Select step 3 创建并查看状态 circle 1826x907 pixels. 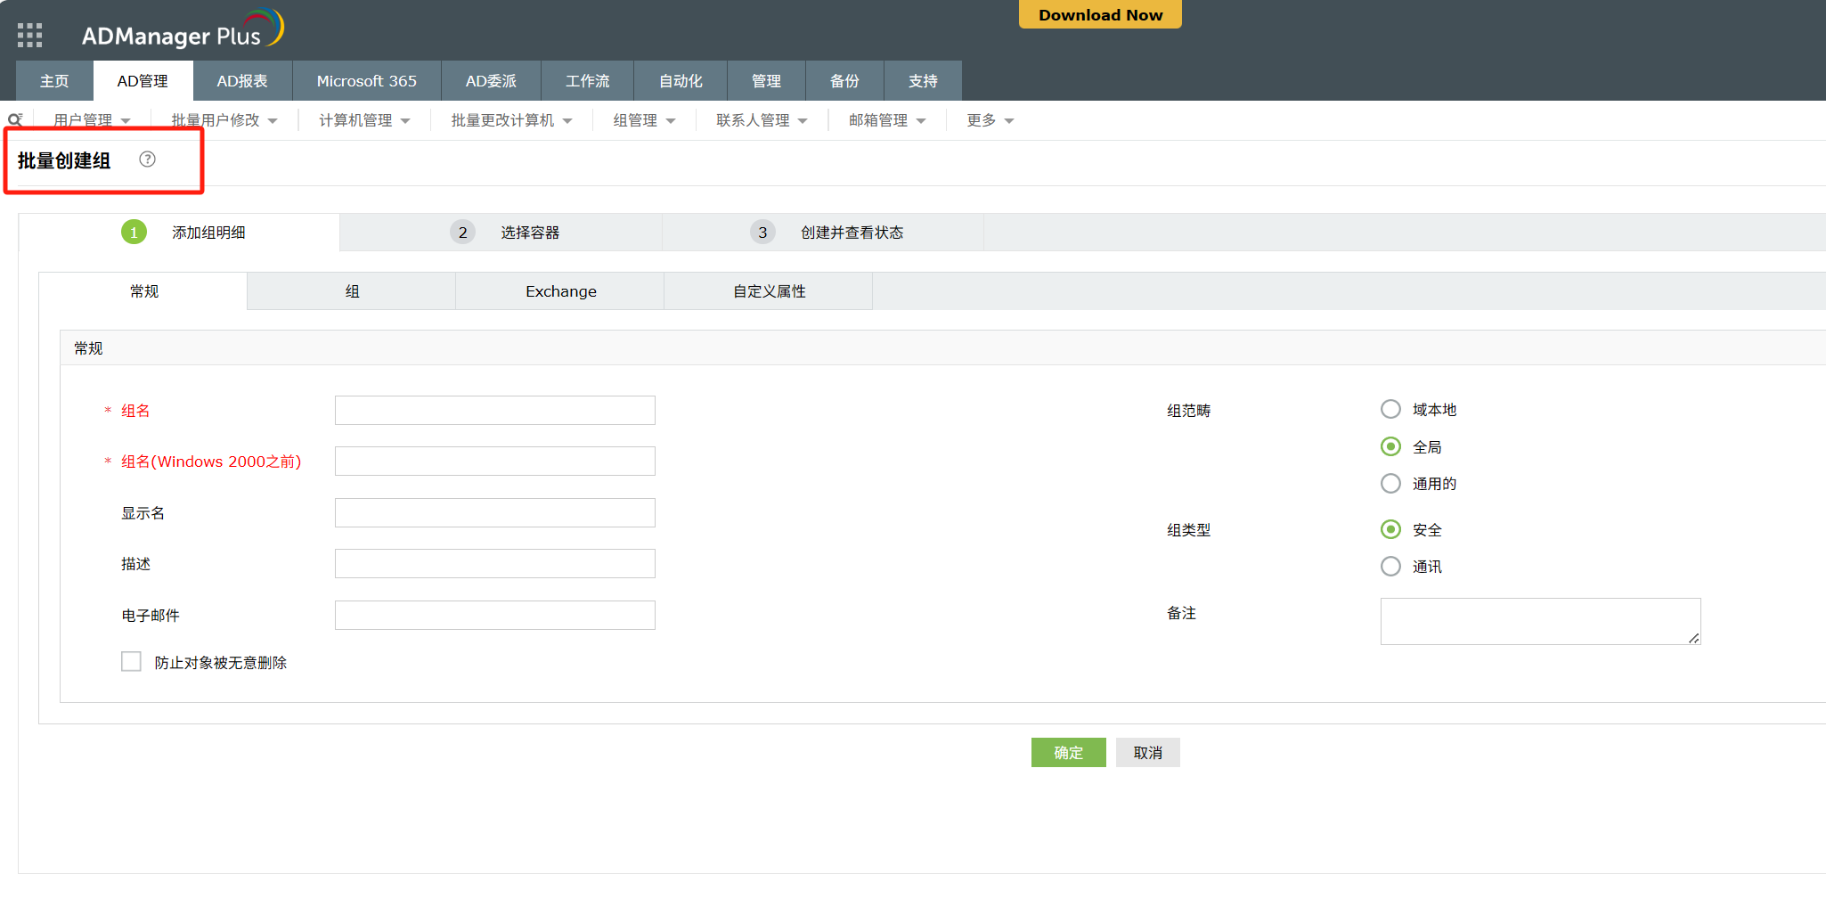tap(762, 233)
